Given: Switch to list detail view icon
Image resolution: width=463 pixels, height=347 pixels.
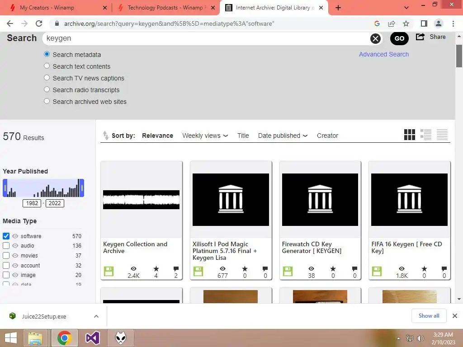Looking at the screenshot, I should [426, 135].
